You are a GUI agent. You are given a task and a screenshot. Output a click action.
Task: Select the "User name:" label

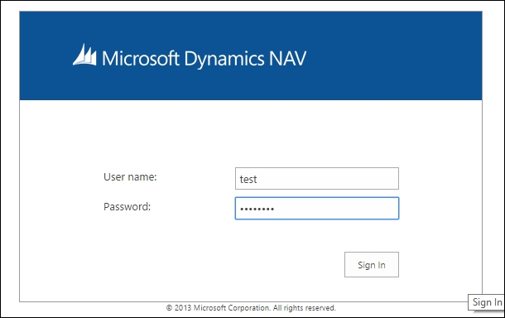click(x=130, y=177)
